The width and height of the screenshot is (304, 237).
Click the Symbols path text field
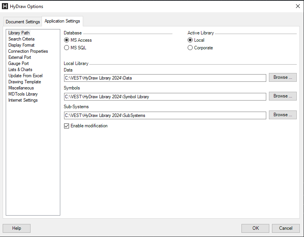tap(165, 97)
